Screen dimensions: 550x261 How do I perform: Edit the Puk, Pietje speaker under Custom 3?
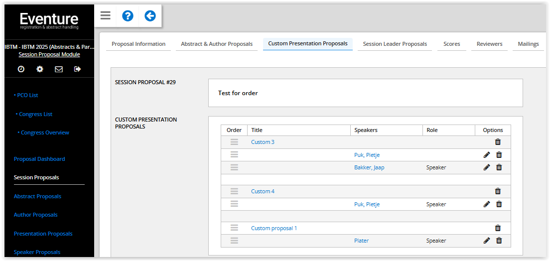[487, 155]
